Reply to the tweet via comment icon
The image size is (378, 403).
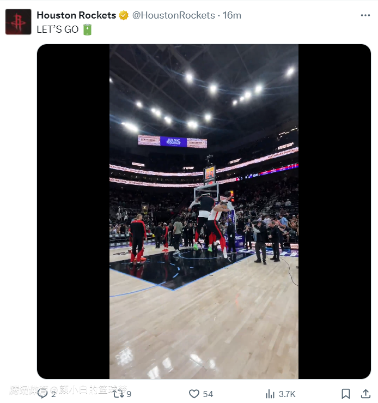point(42,393)
